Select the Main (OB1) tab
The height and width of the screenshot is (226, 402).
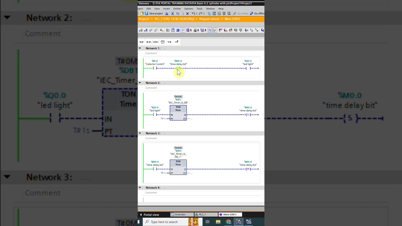pos(230,215)
